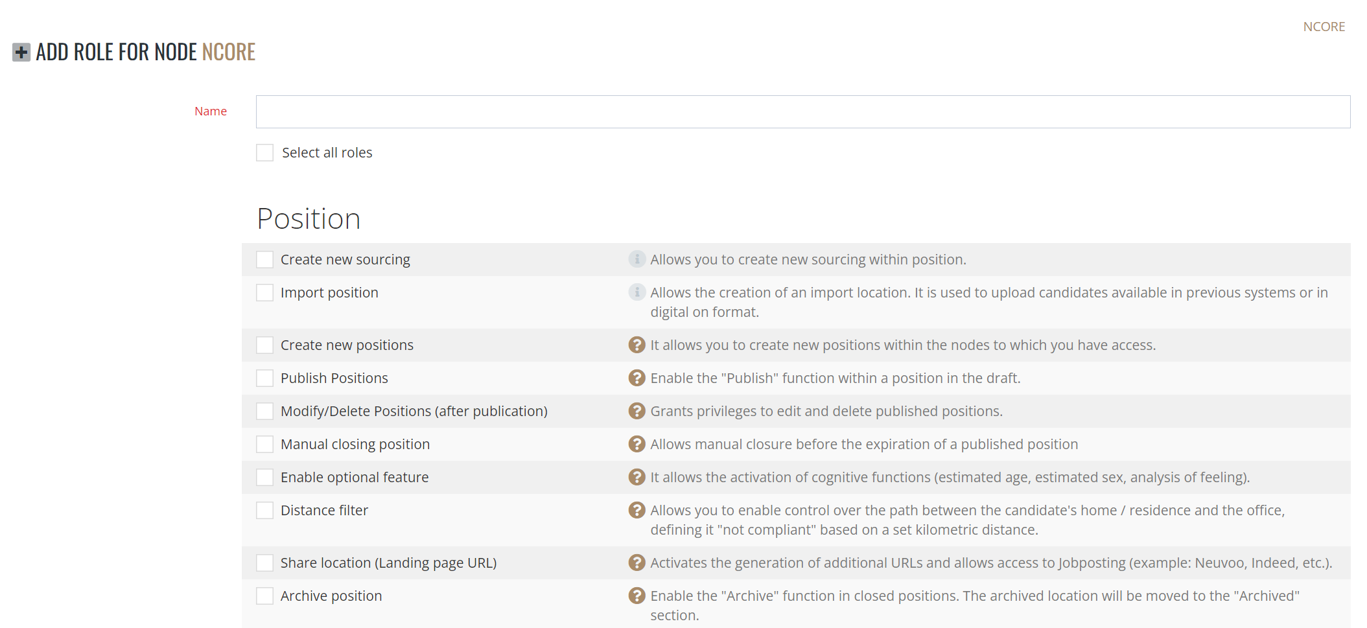Click the Distance filter label
This screenshot has width=1367, height=628.
(x=324, y=510)
